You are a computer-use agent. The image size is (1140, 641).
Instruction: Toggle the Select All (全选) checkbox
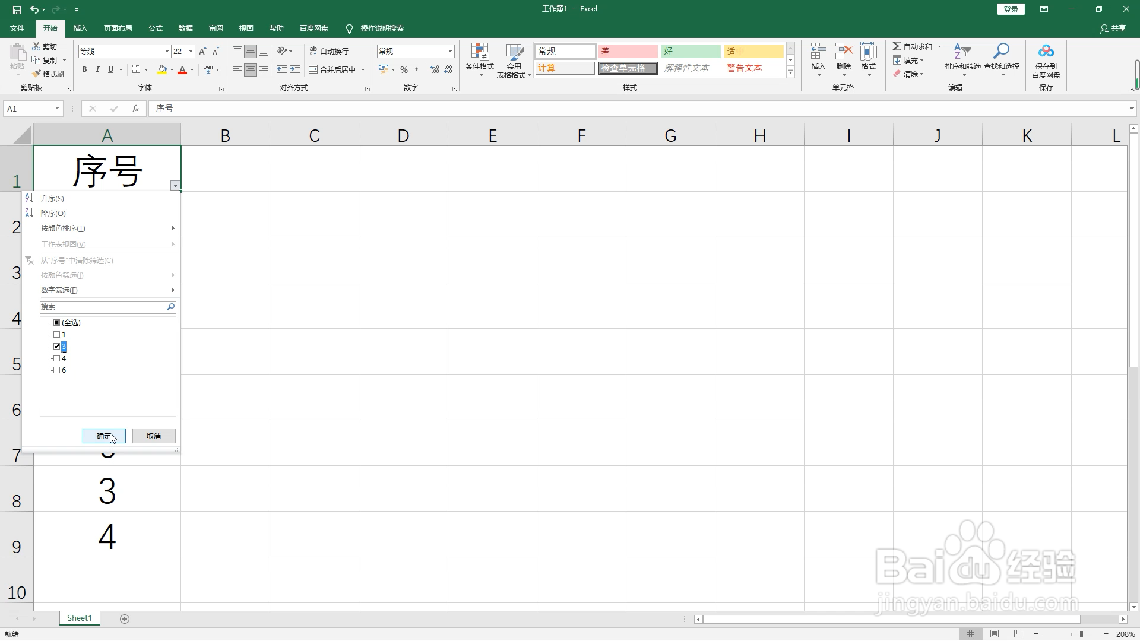tap(57, 323)
